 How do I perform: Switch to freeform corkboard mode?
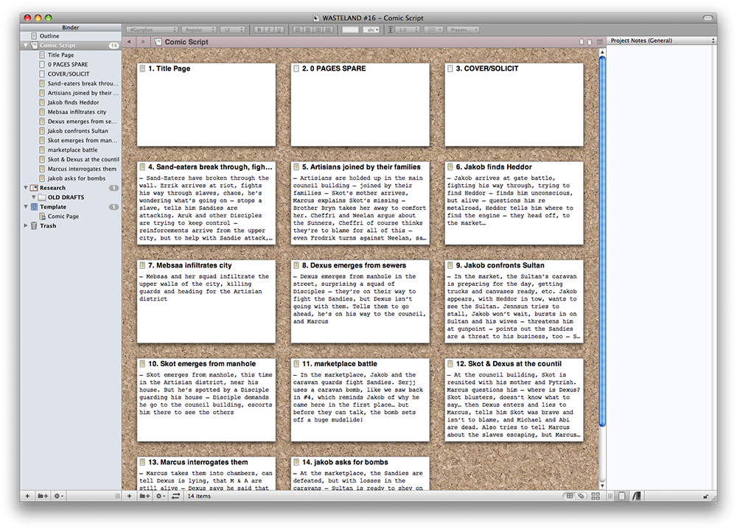pyautogui.click(x=581, y=497)
